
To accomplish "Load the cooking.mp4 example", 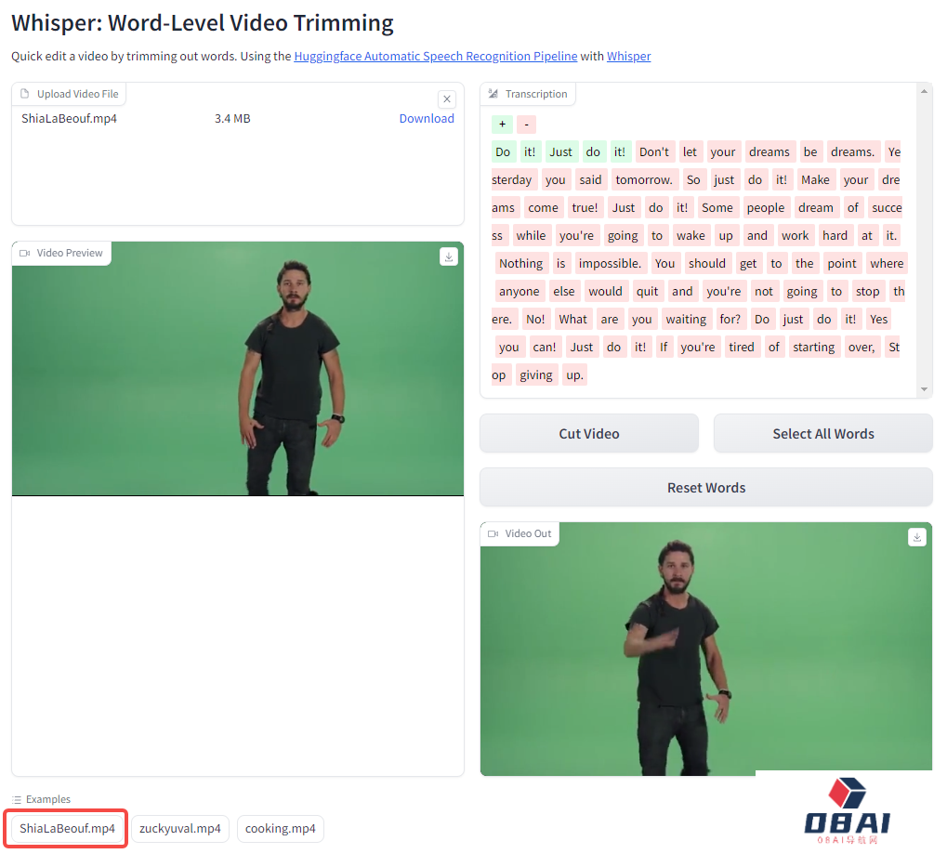I will [280, 829].
